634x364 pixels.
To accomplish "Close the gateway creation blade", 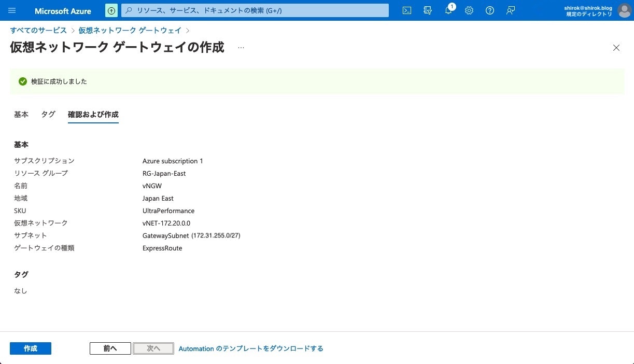I will [x=616, y=48].
